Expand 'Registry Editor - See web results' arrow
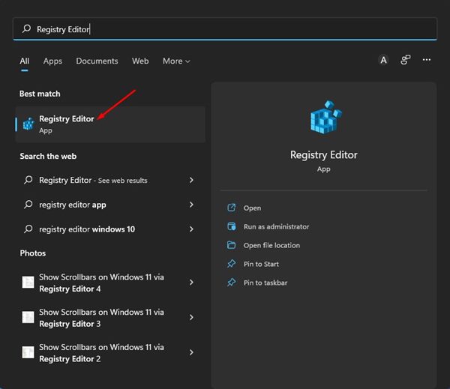This screenshot has height=389, width=450. point(192,181)
